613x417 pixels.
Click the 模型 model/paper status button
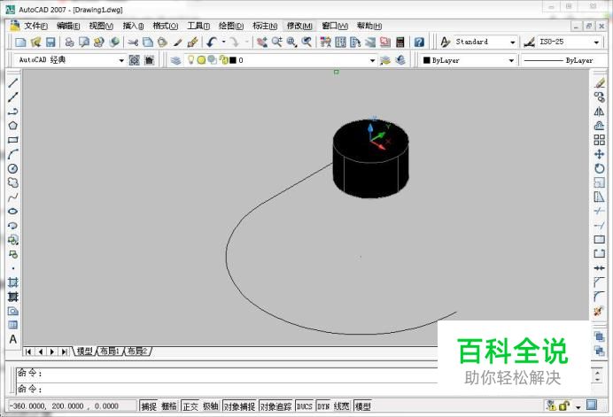click(363, 406)
